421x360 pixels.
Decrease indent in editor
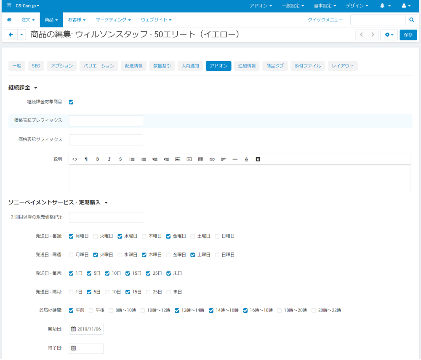point(155,159)
